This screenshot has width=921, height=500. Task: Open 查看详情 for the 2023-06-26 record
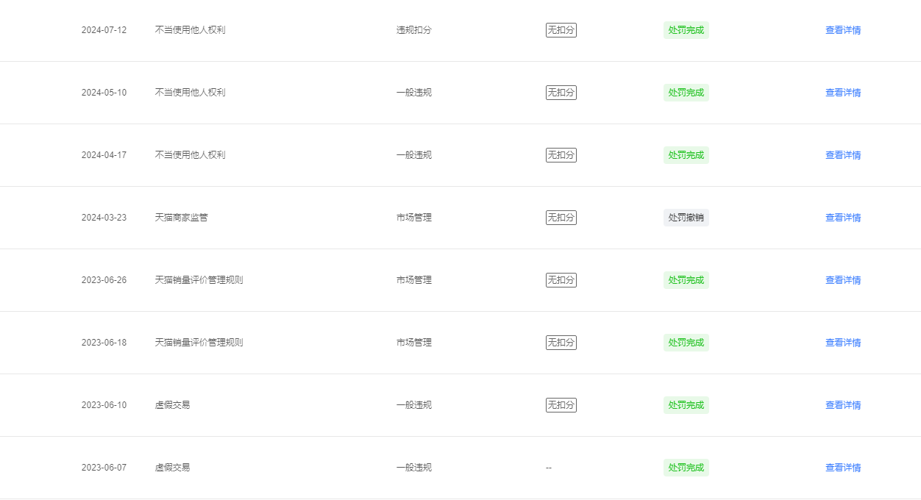point(843,280)
